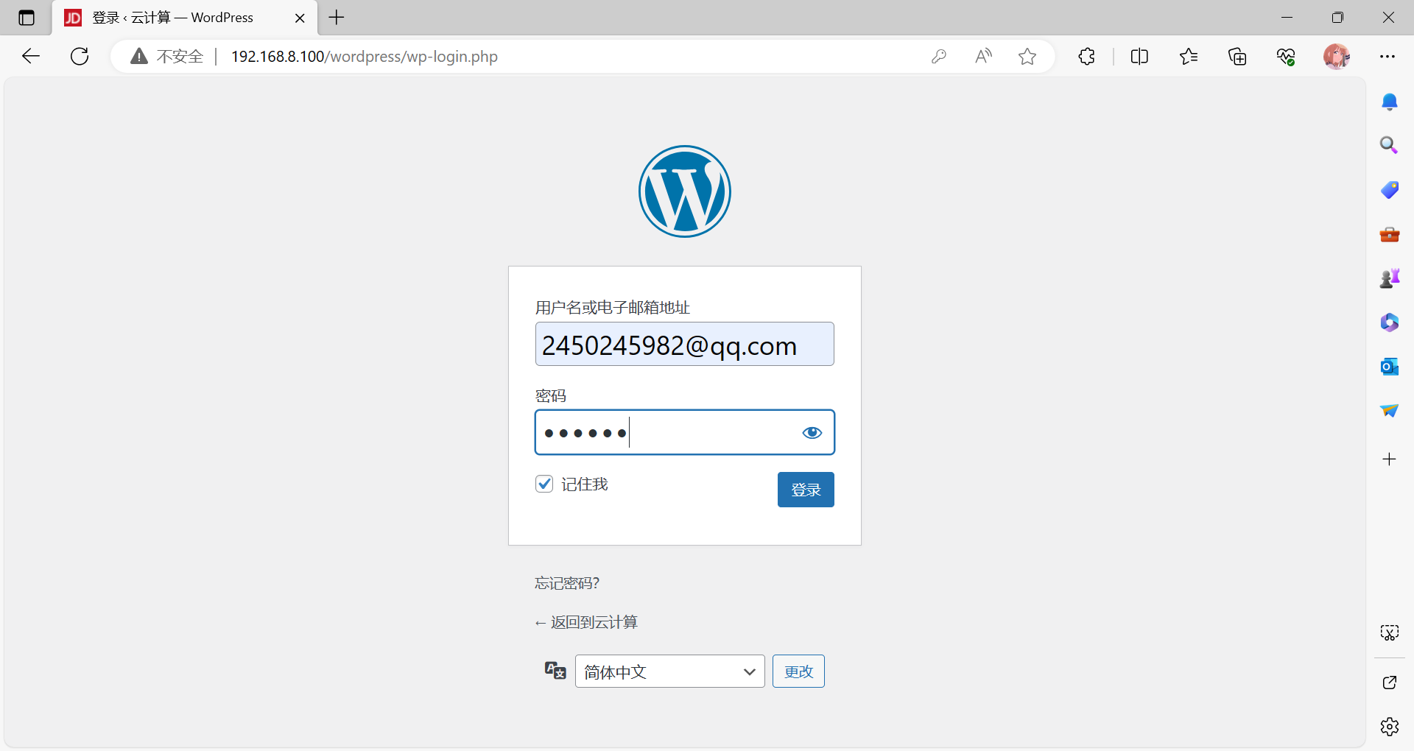Click the 更改 language button
Screen dimensions: 1414x751
tap(798, 671)
